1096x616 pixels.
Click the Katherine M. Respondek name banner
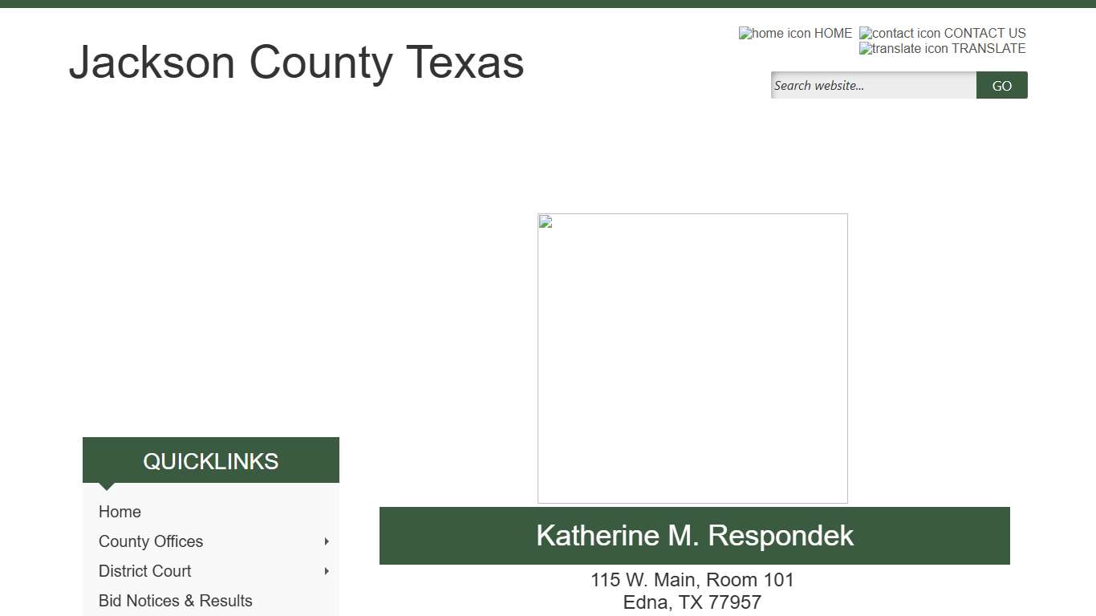click(x=694, y=536)
